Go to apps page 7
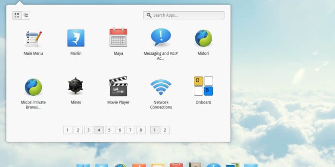Screen dimensions: 335x167 tap(130, 130)
